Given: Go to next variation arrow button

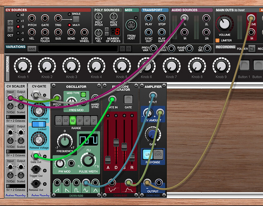Looking at the screenshot, I should click(129, 49).
